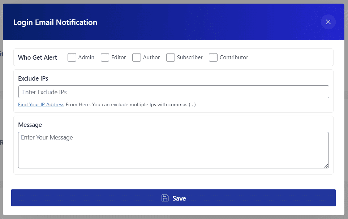This screenshot has height=219, width=348.
Task: Tick the Editor checkbox
Action: tap(105, 57)
